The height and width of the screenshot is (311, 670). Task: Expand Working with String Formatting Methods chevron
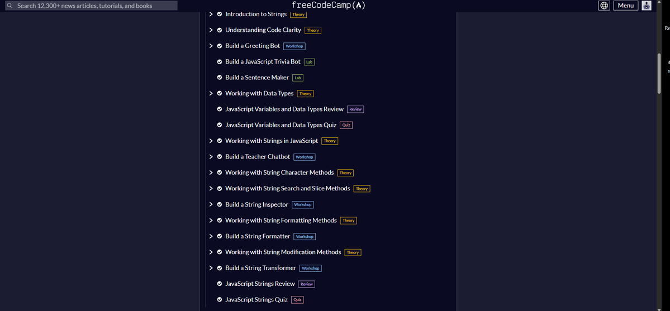point(211,221)
